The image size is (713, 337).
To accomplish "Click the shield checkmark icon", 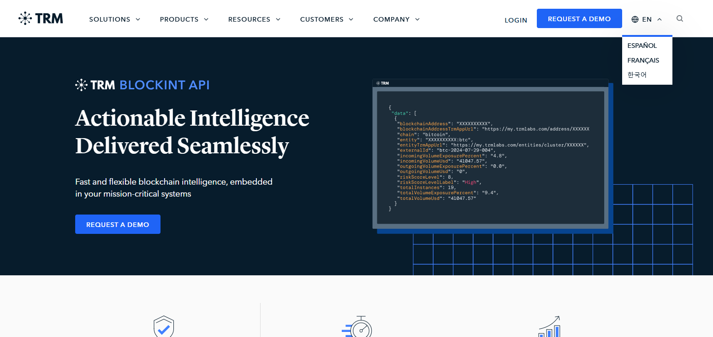I will coord(164,326).
